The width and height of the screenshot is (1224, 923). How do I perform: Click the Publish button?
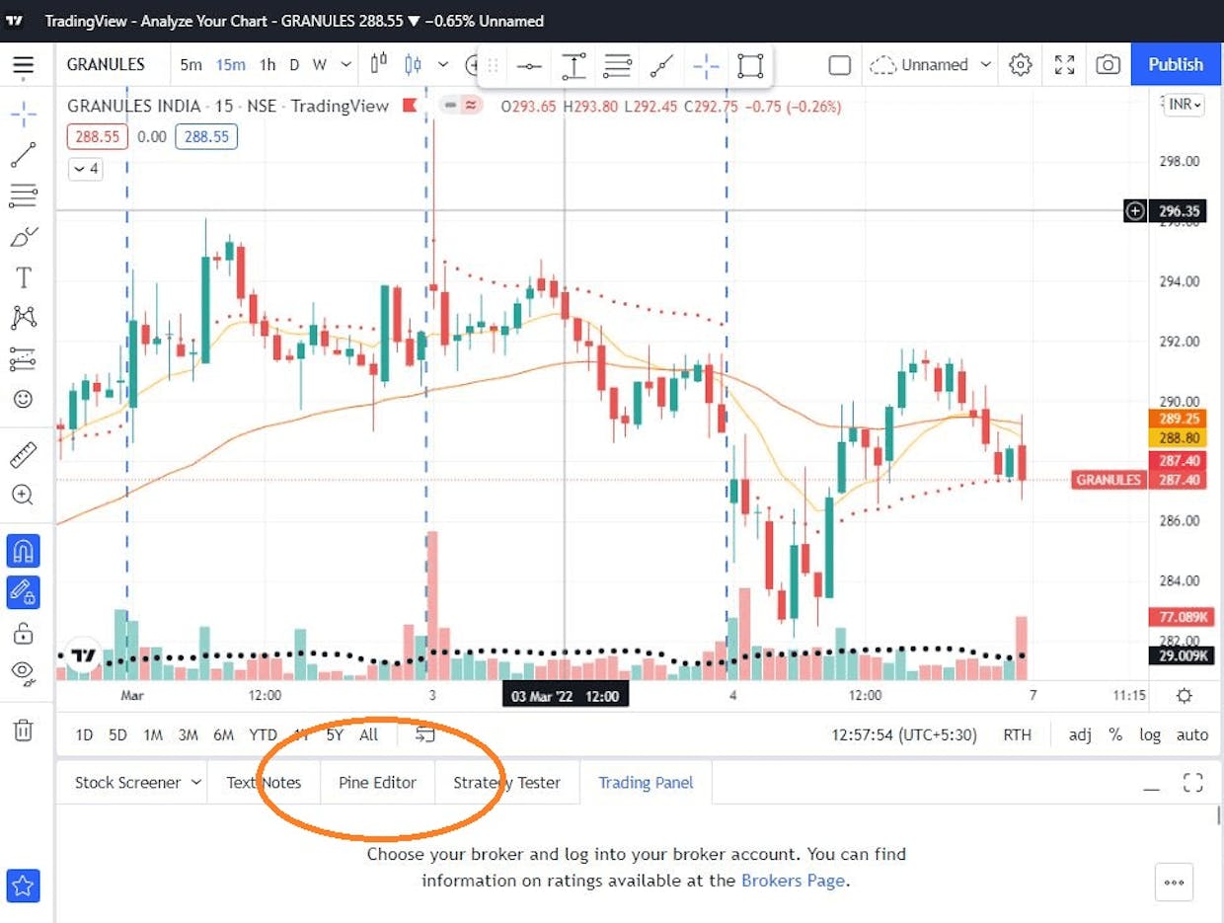pos(1176,65)
